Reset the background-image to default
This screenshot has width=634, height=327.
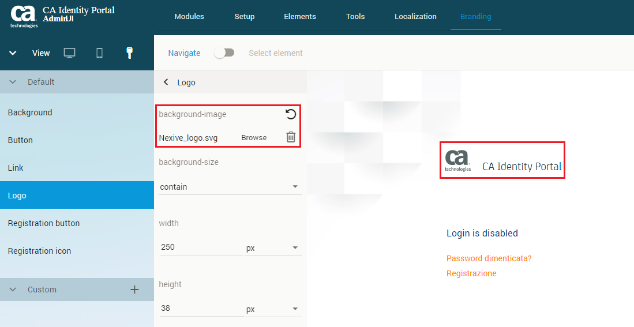coord(291,114)
